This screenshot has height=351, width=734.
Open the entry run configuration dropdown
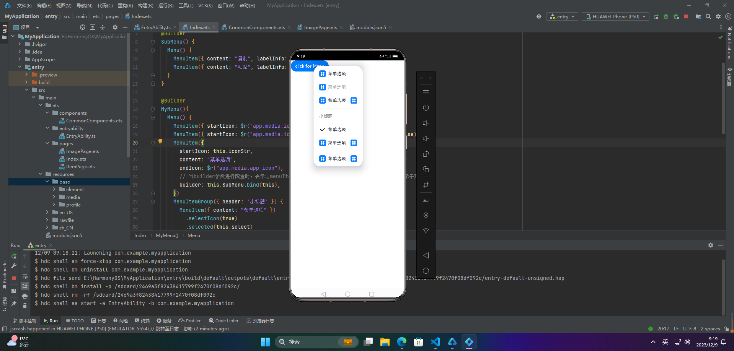click(x=563, y=16)
